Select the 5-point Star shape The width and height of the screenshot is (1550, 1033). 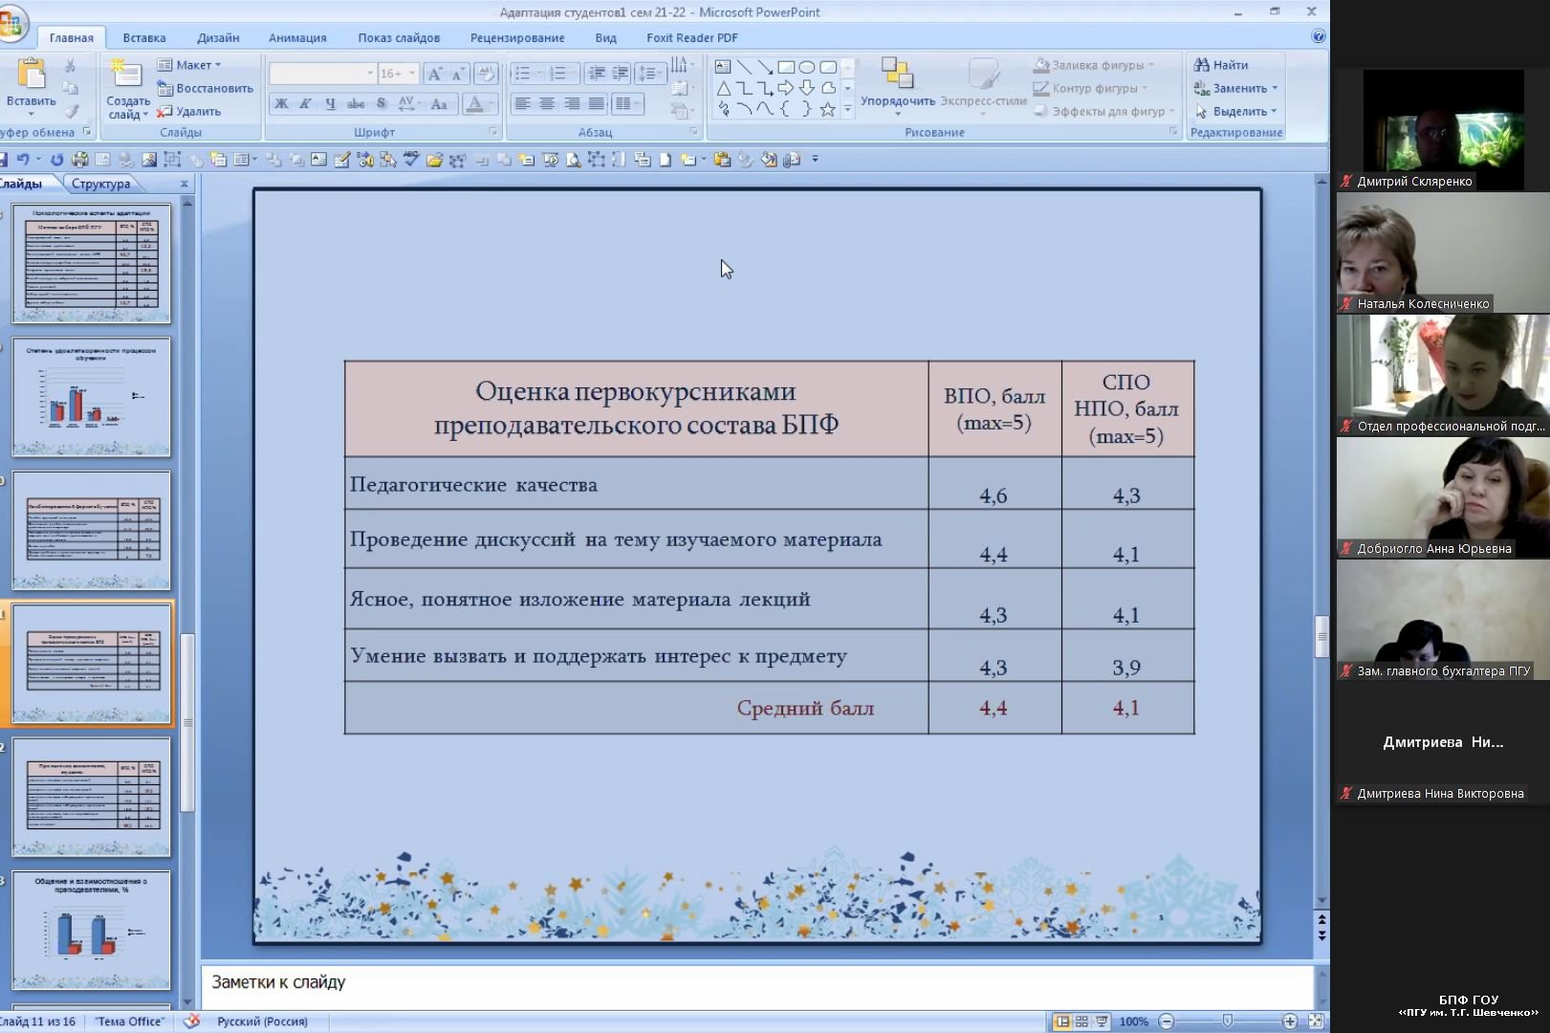coord(828,109)
